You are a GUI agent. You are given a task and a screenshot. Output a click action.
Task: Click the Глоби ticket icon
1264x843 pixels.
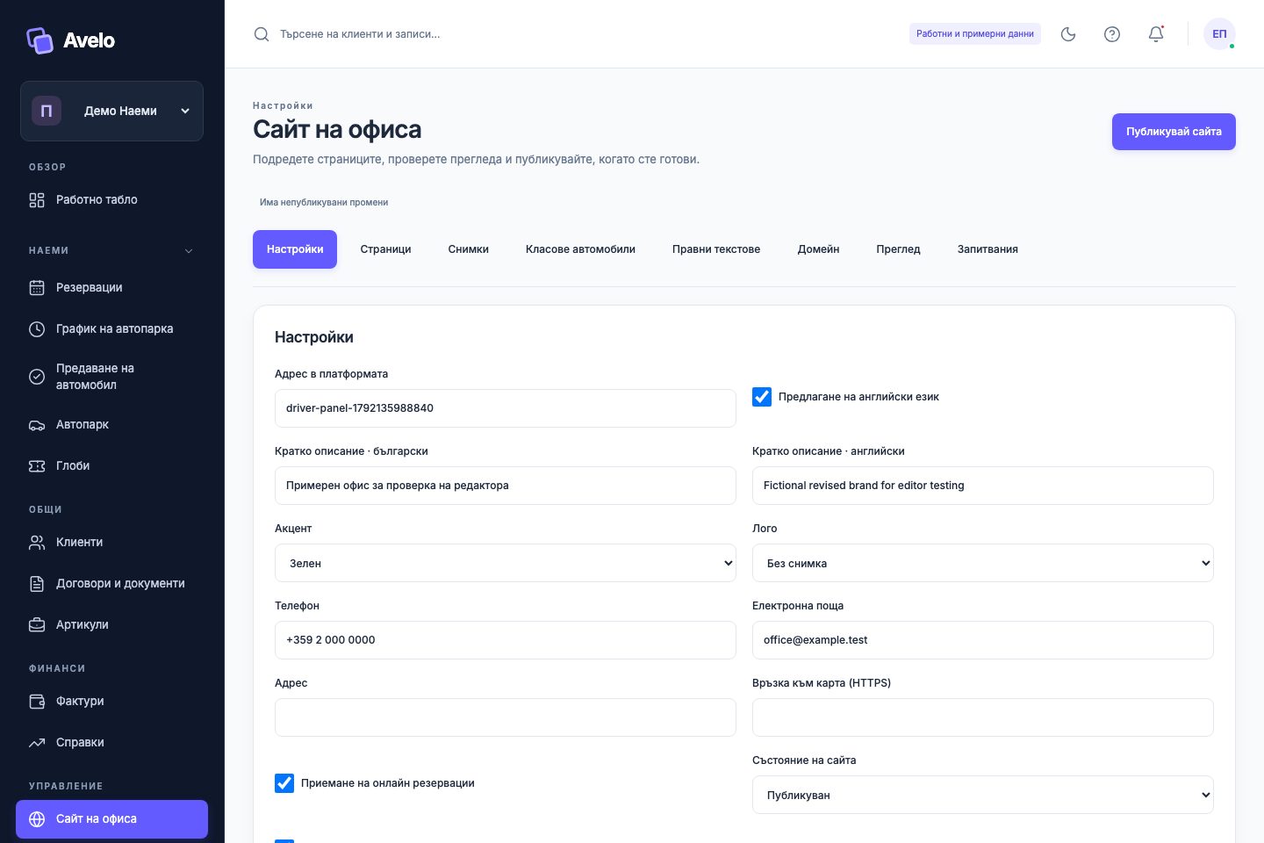click(37, 466)
